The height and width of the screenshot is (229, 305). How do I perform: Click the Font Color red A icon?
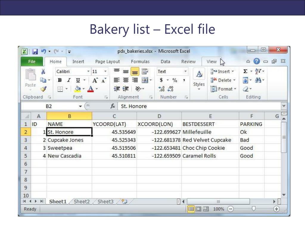click(x=91, y=89)
